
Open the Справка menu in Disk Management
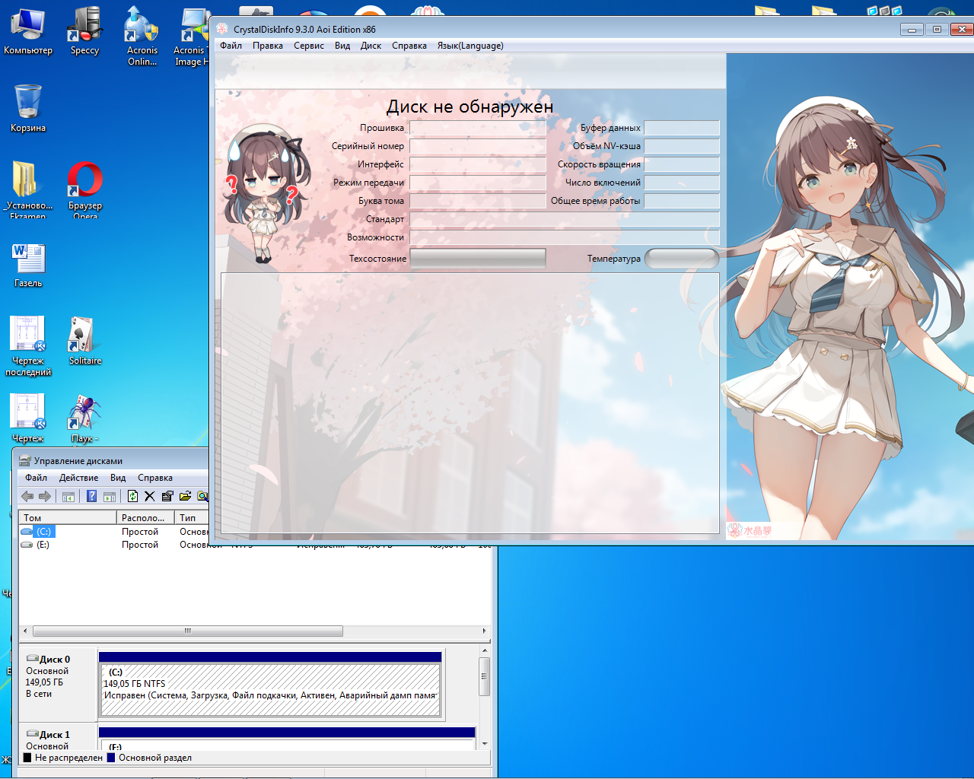(155, 478)
